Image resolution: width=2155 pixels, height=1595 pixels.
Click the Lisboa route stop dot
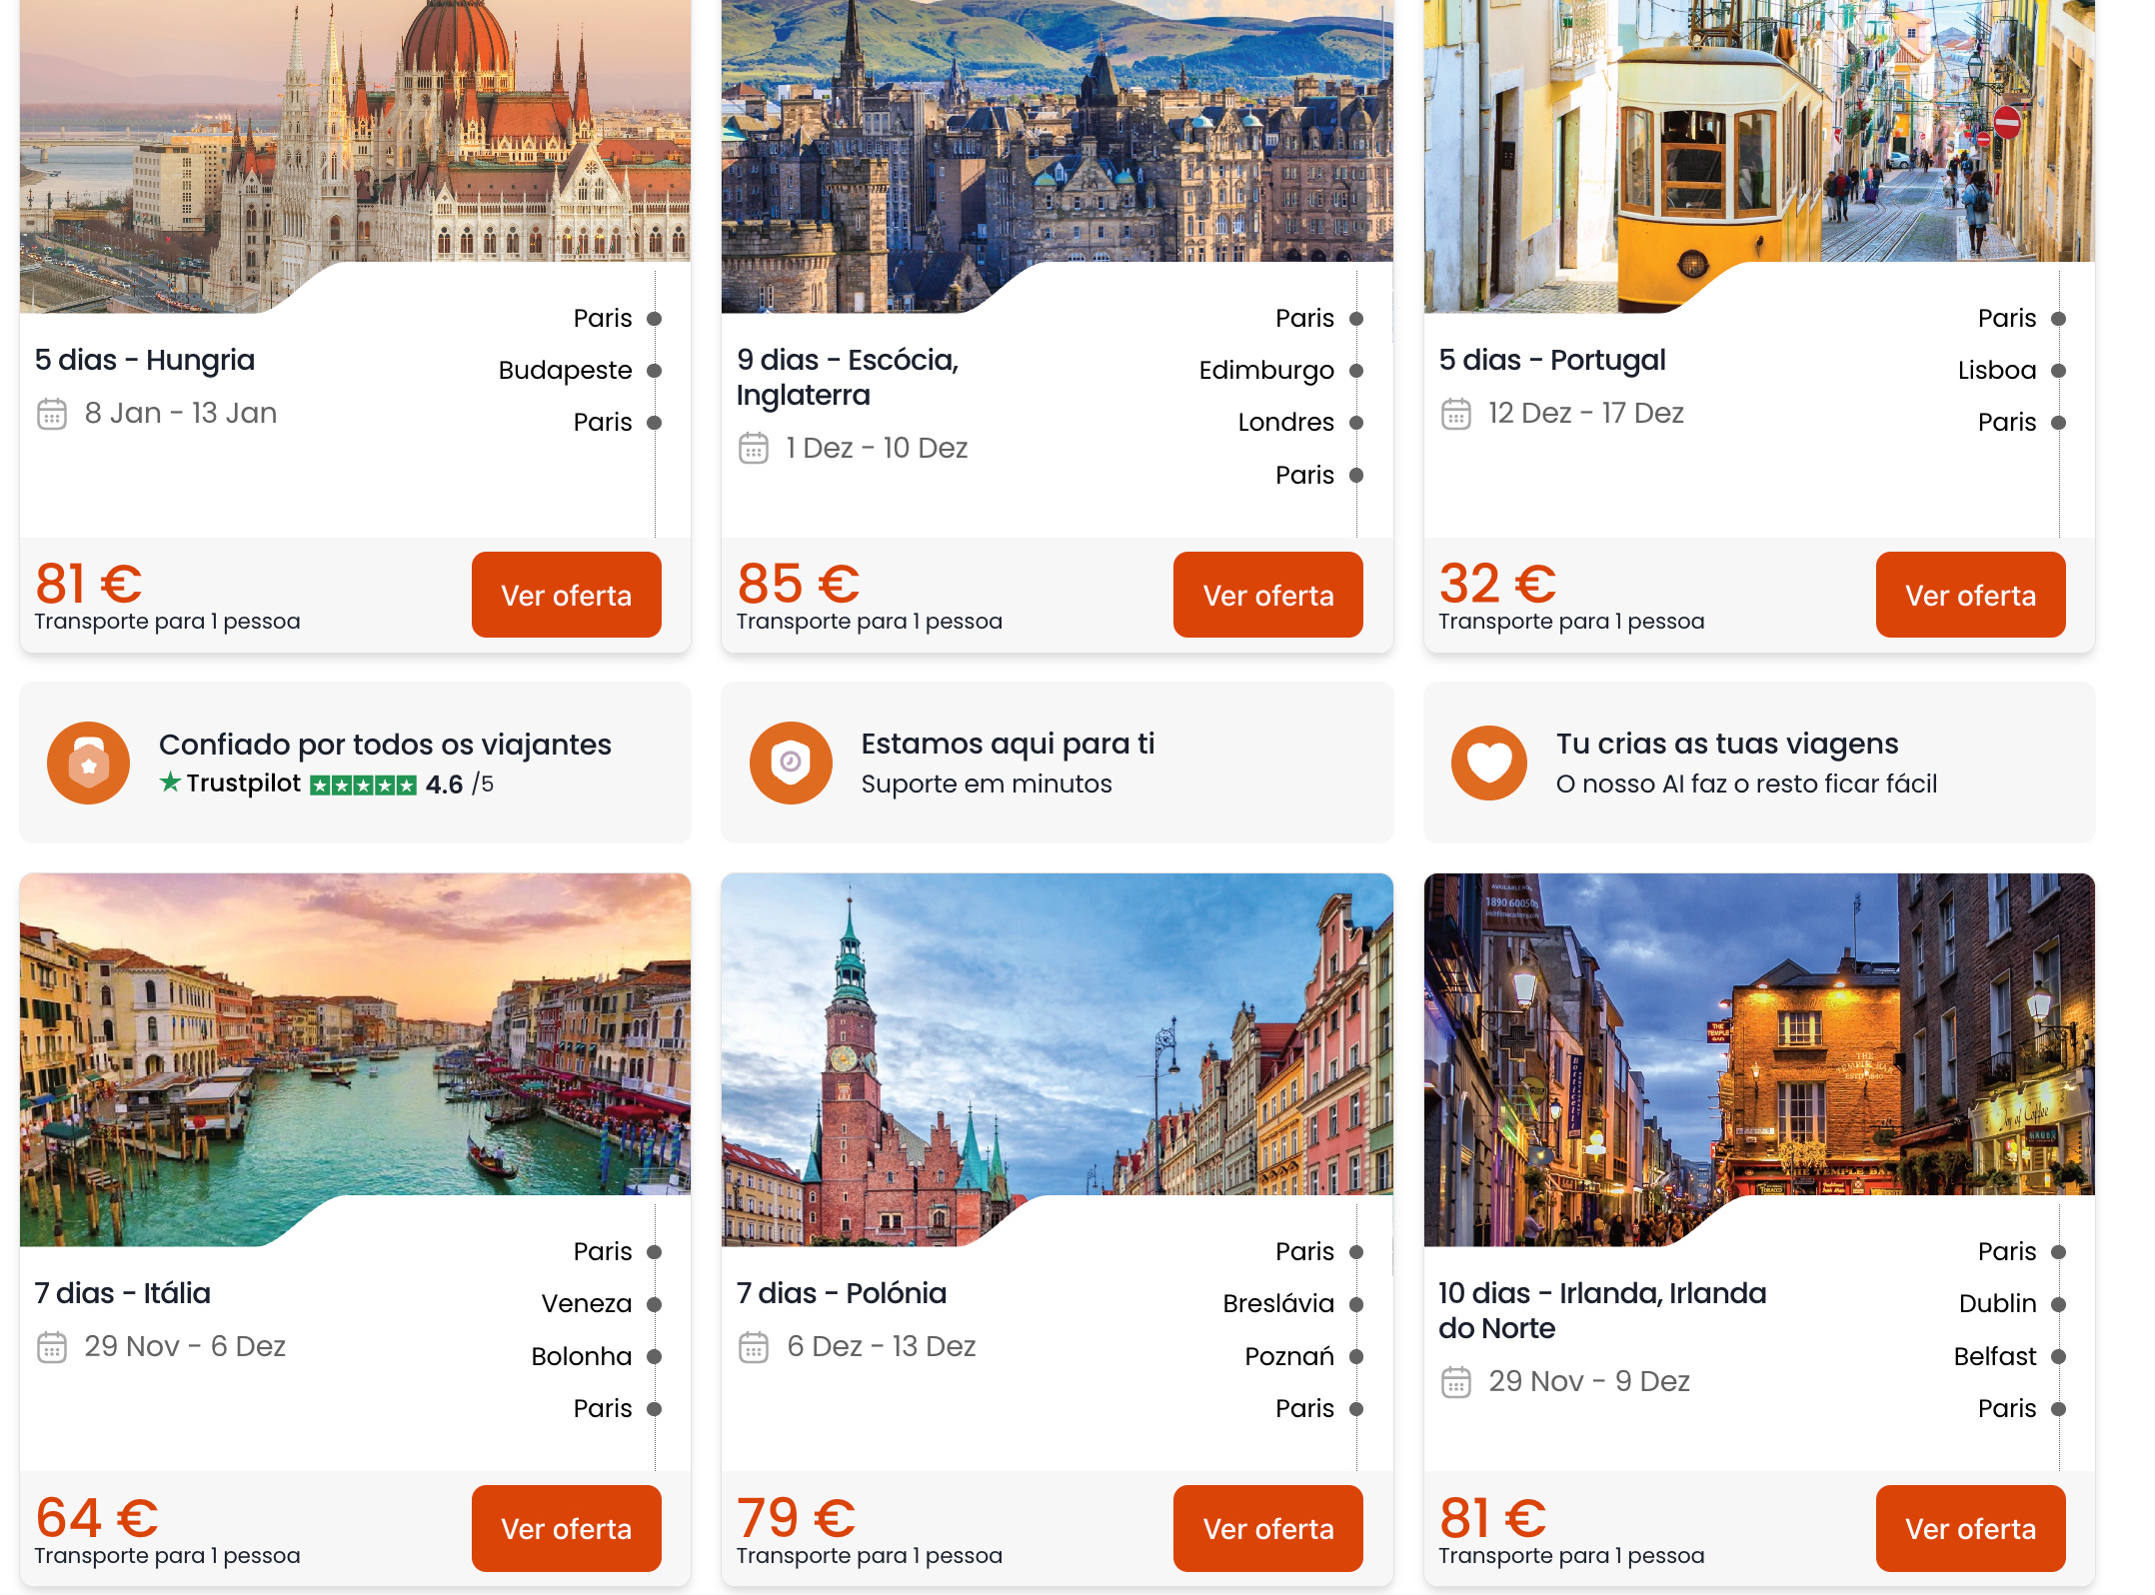[2058, 371]
